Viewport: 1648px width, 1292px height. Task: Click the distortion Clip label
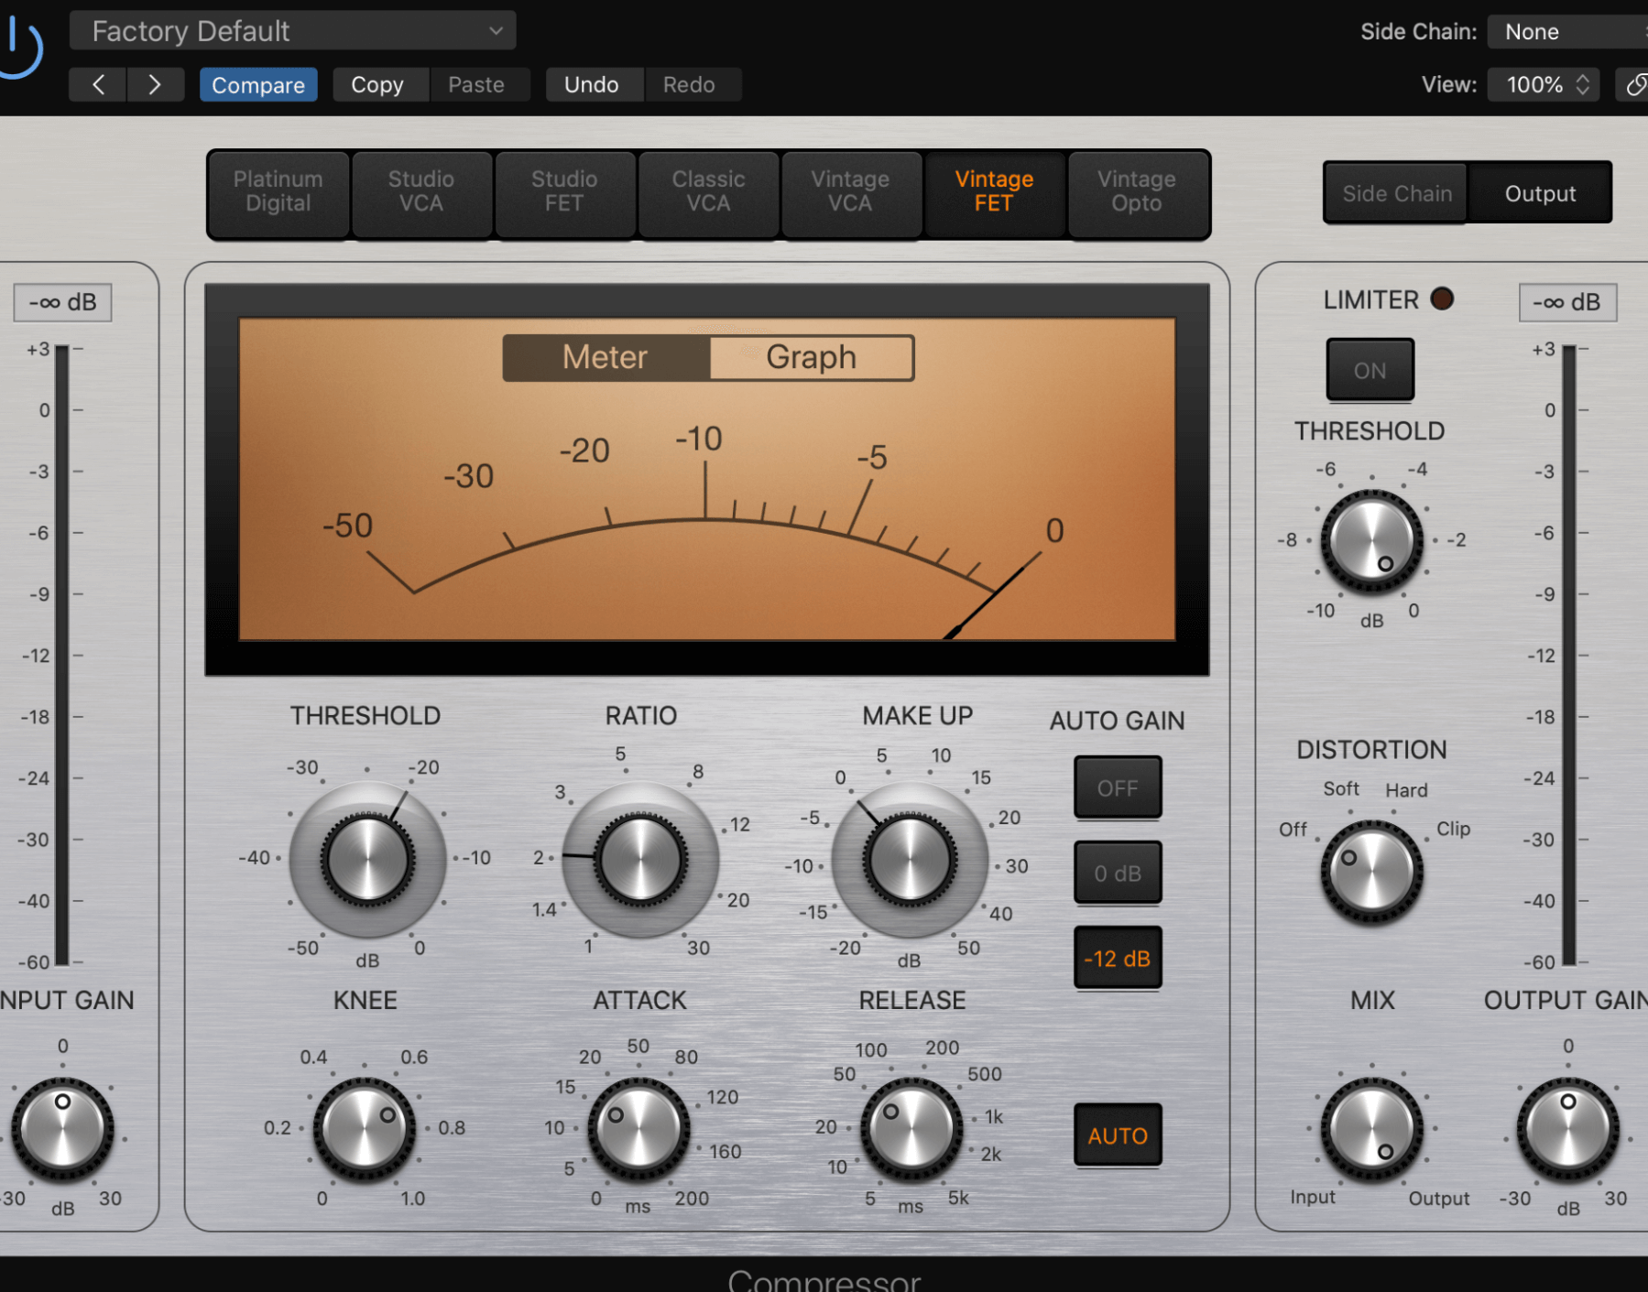(x=1453, y=829)
